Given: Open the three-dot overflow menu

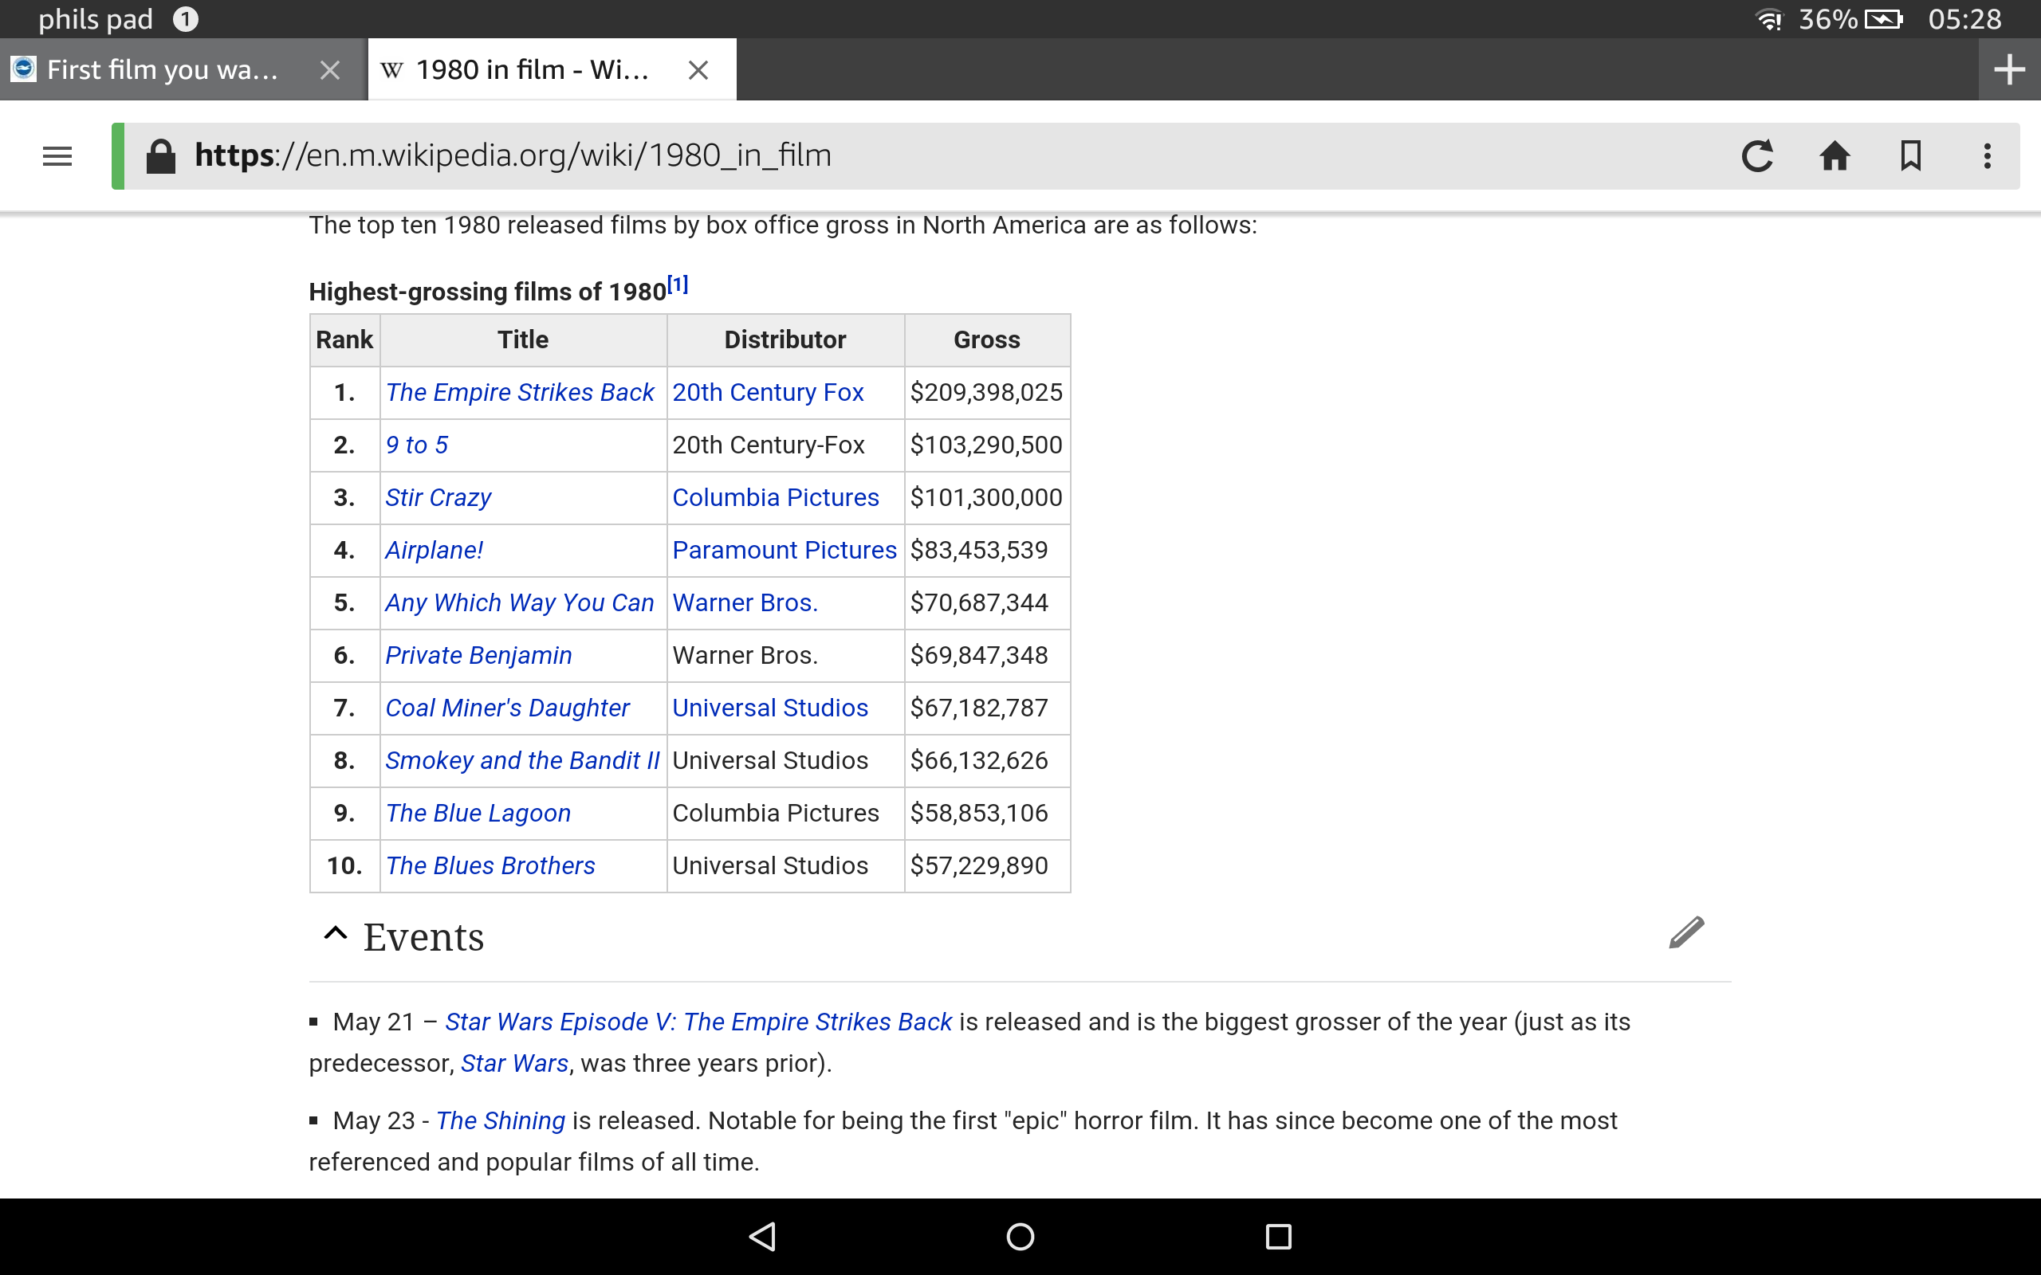Looking at the screenshot, I should [x=1987, y=156].
